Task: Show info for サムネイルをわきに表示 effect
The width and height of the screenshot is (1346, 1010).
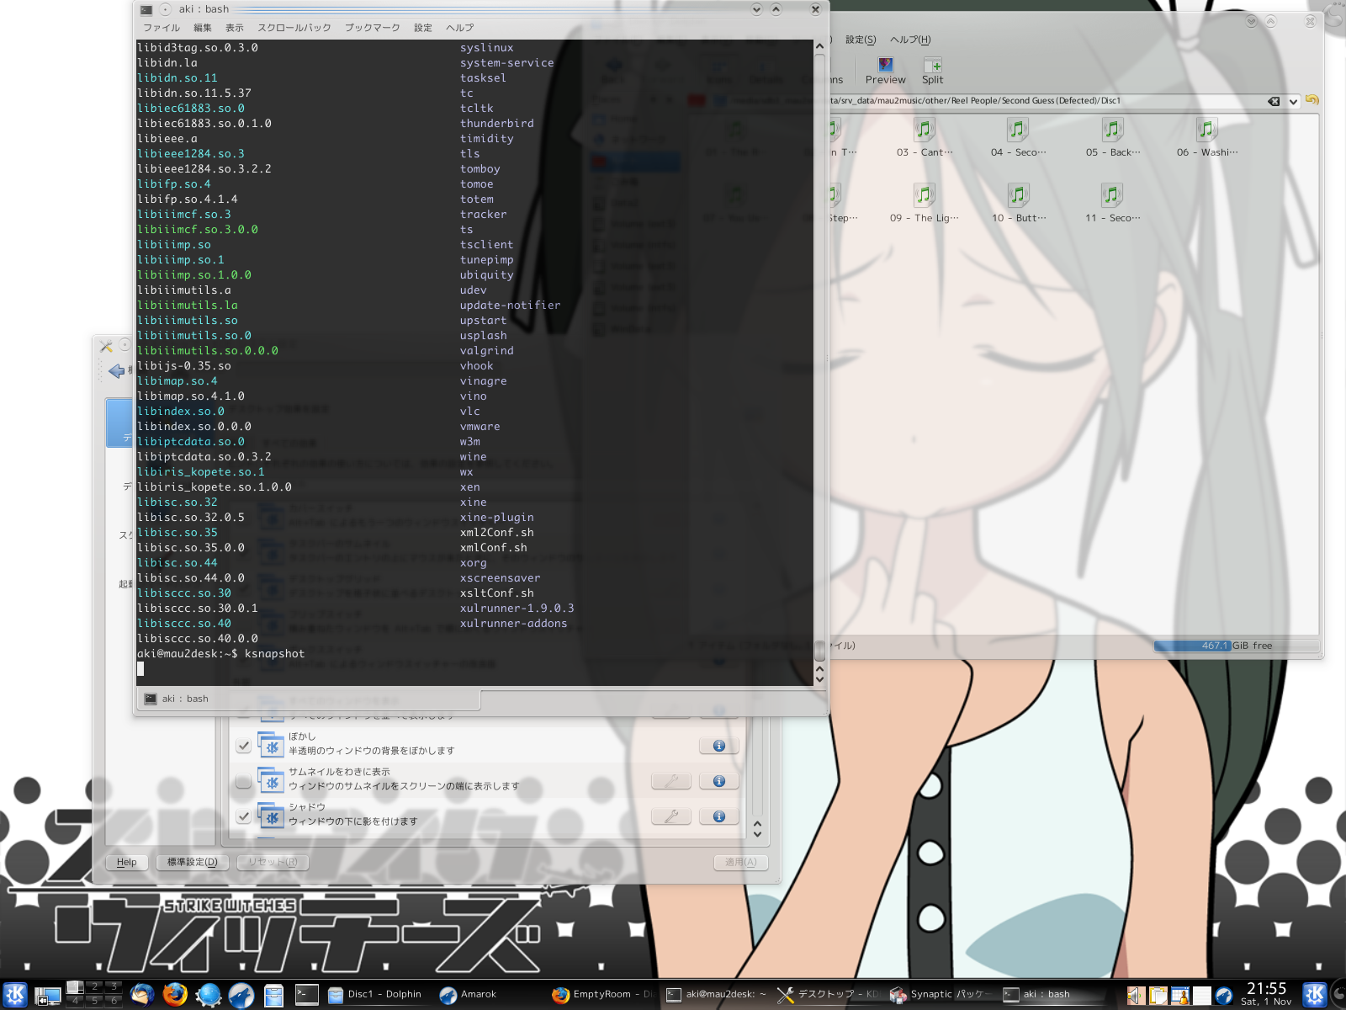Action: (x=718, y=781)
